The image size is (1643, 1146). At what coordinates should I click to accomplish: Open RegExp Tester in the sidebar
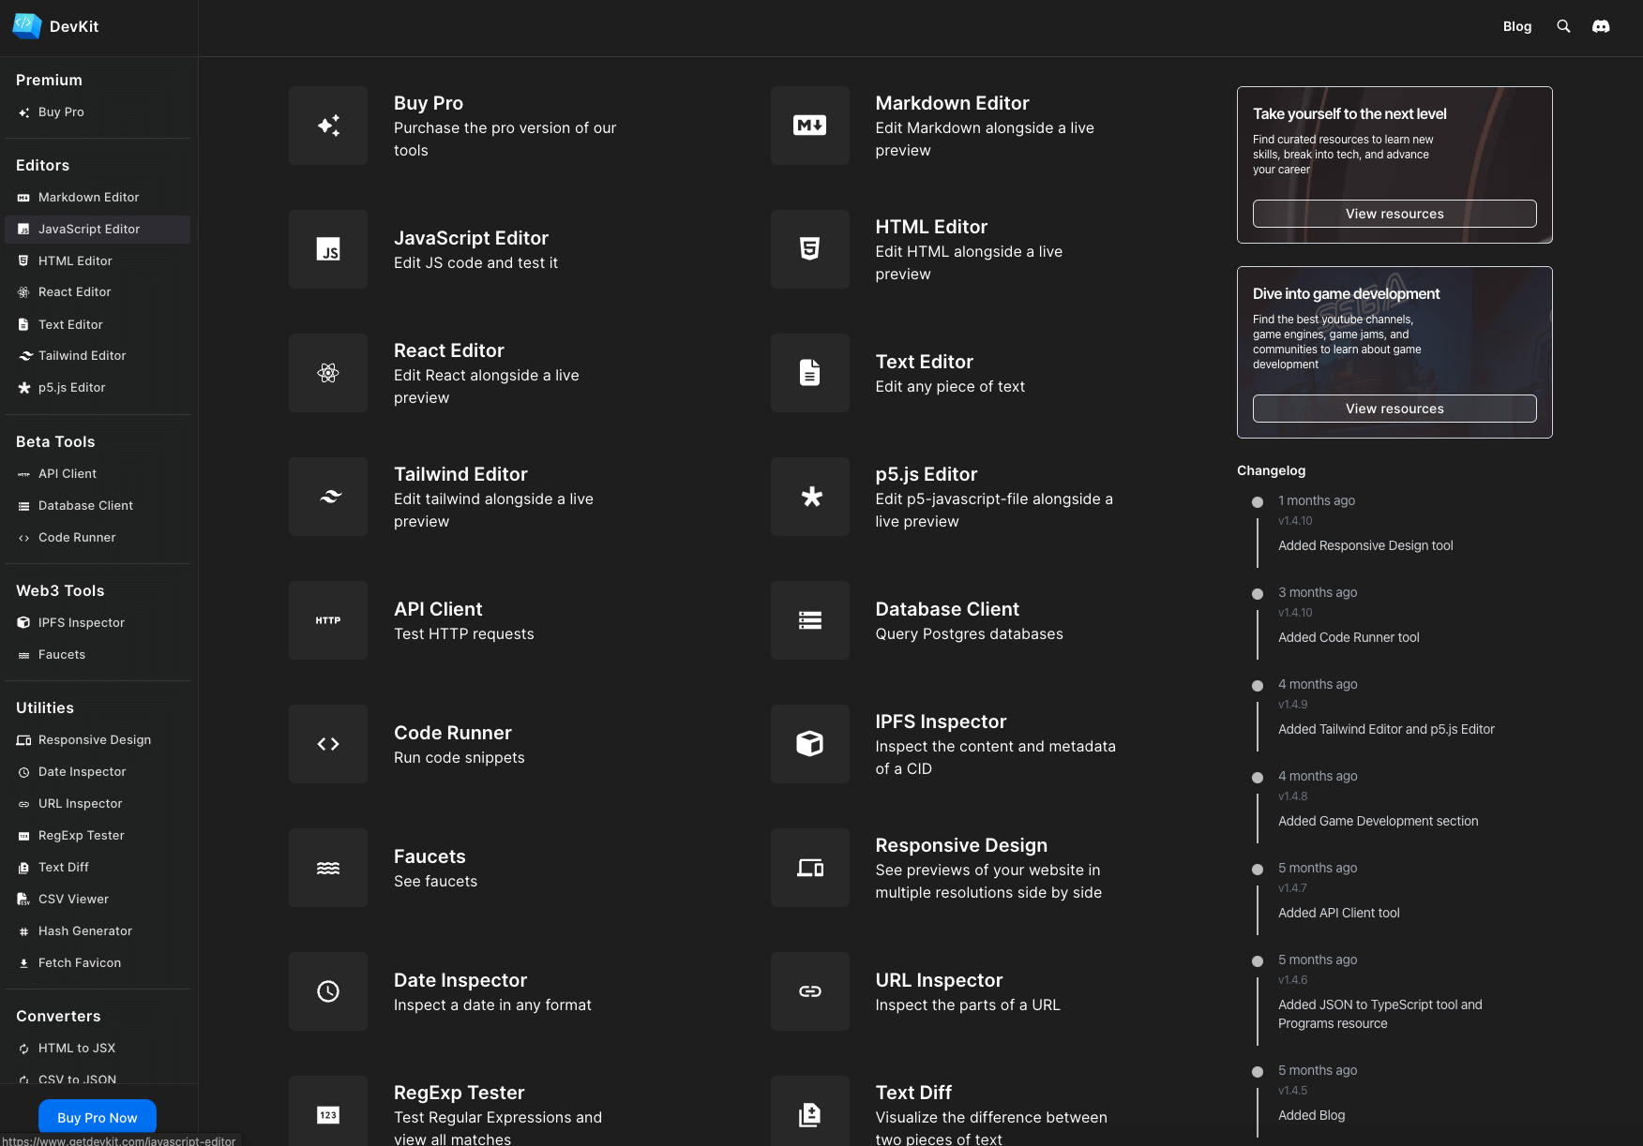click(98, 836)
